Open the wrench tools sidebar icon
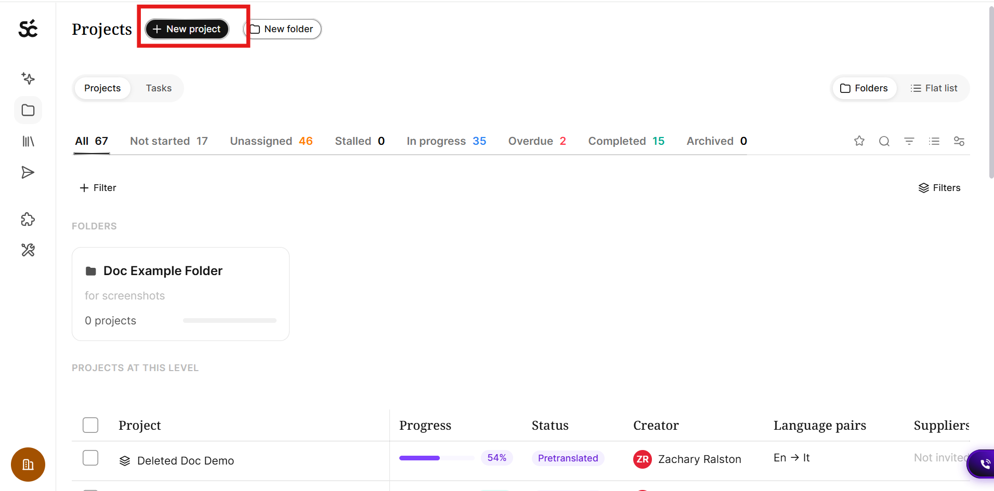This screenshot has height=491, width=994. pyautogui.click(x=28, y=250)
